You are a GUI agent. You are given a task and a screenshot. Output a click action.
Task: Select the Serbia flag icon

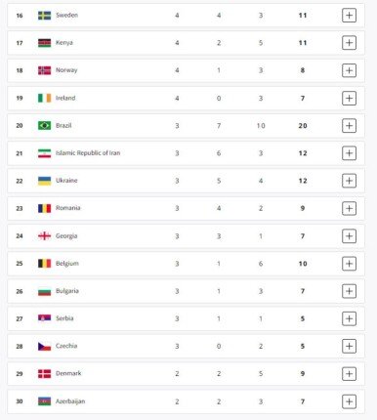pos(44,318)
